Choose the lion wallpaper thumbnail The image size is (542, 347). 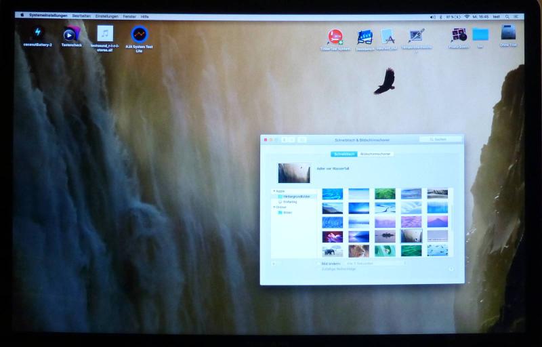pyautogui.click(x=359, y=251)
